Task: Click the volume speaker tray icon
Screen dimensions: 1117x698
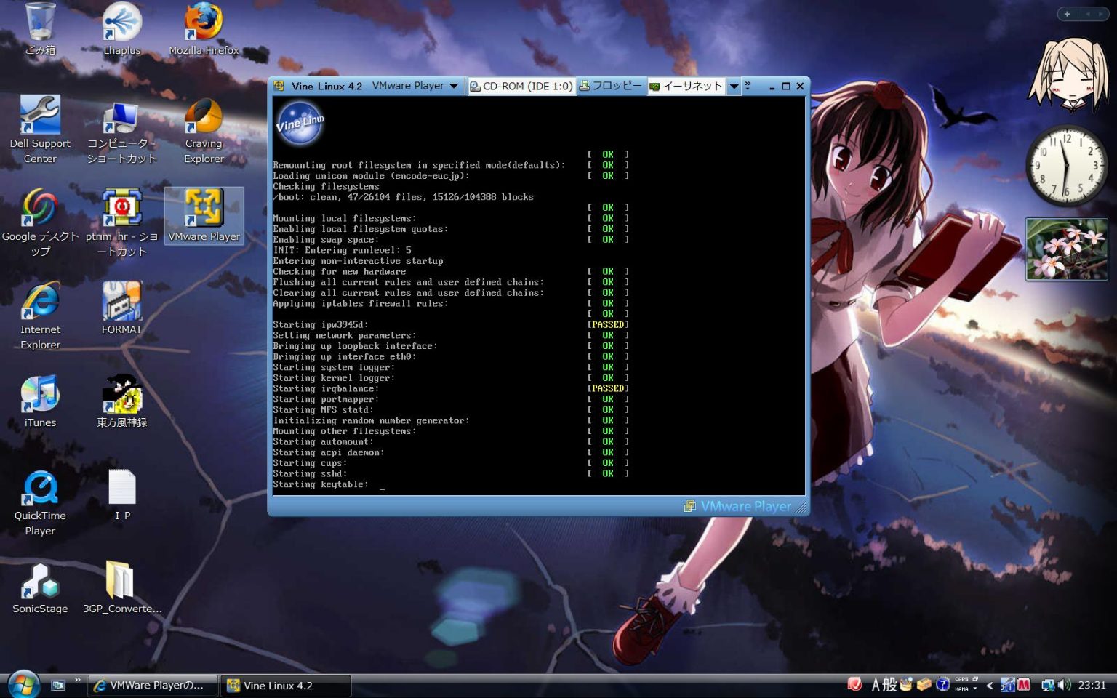Action: [x=1065, y=685]
